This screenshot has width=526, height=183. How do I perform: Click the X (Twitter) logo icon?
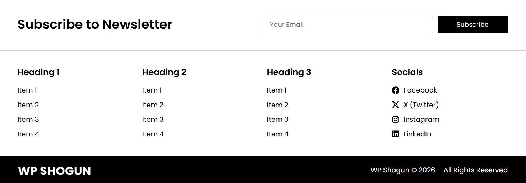[396, 105]
